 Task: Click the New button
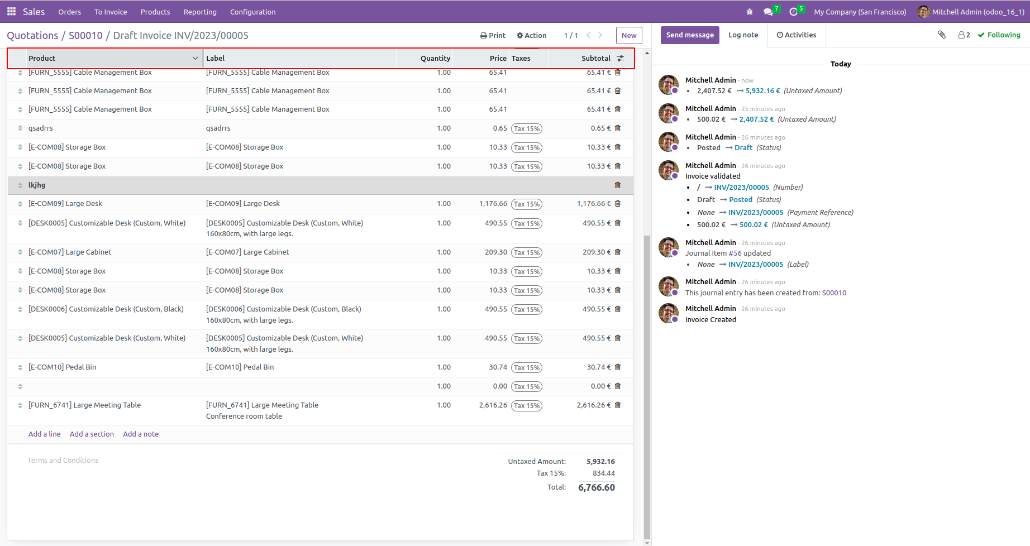tap(629, 35)
